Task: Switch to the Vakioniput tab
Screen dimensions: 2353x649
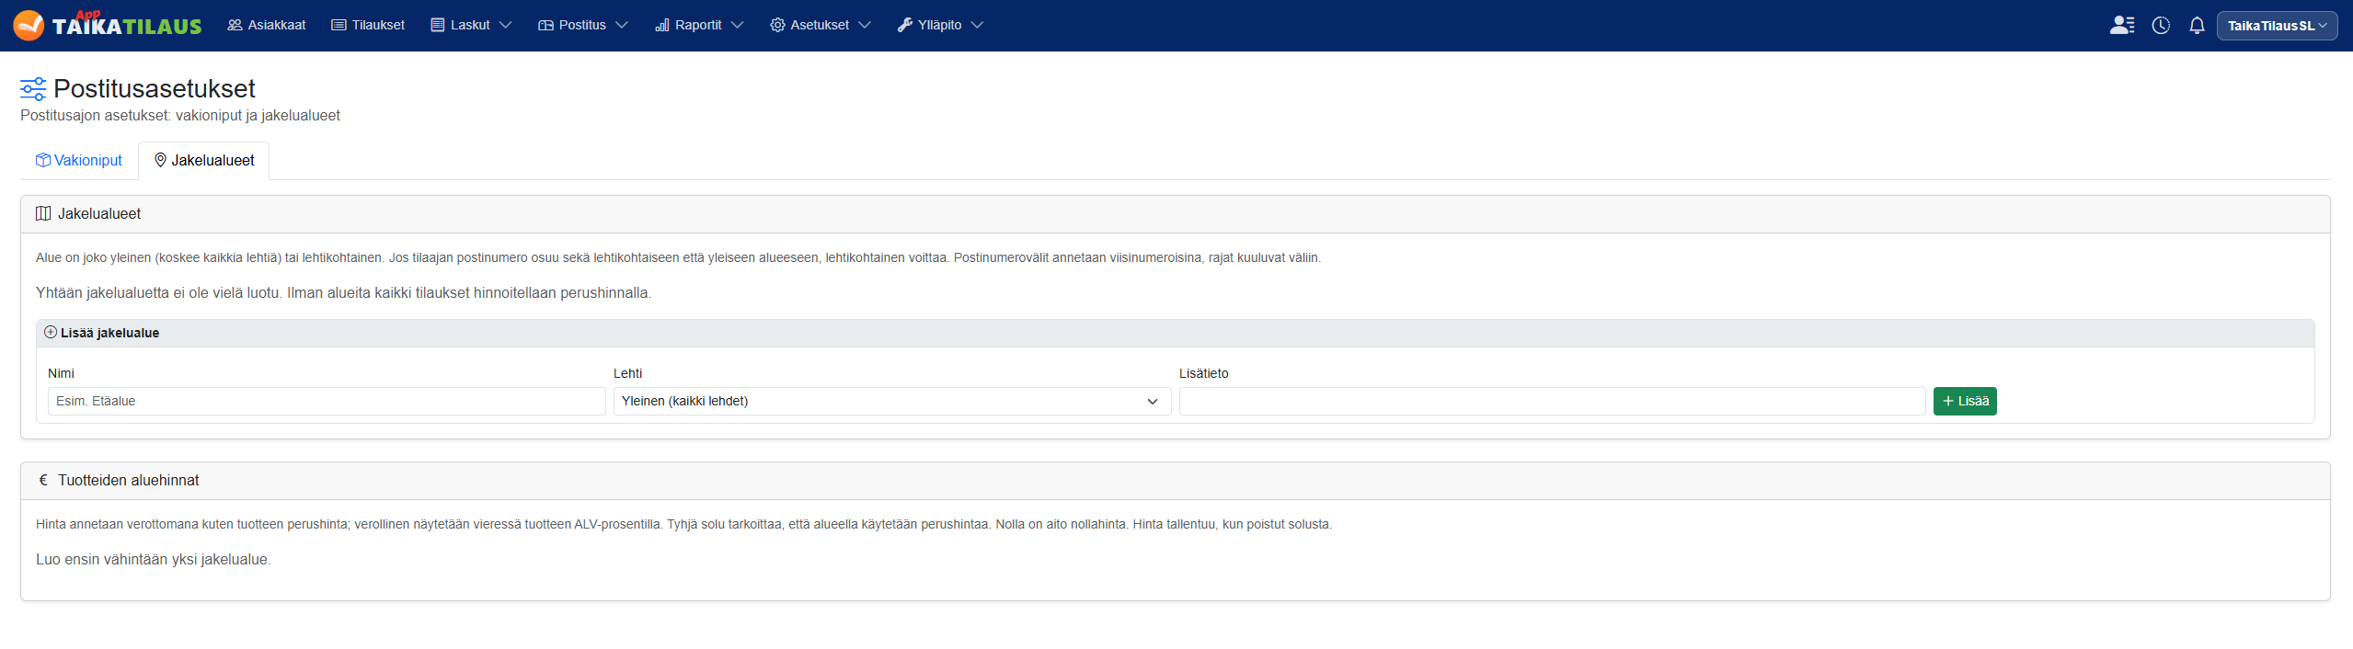Action: (x=79, y=160)
